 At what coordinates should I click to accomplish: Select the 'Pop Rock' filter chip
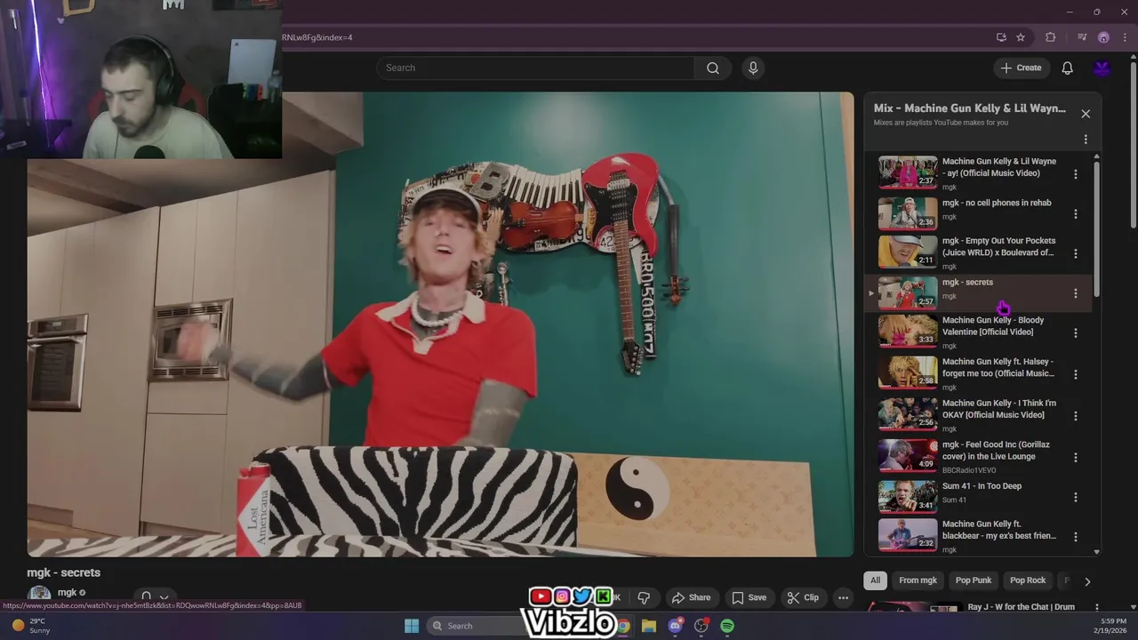point(1028,580)
